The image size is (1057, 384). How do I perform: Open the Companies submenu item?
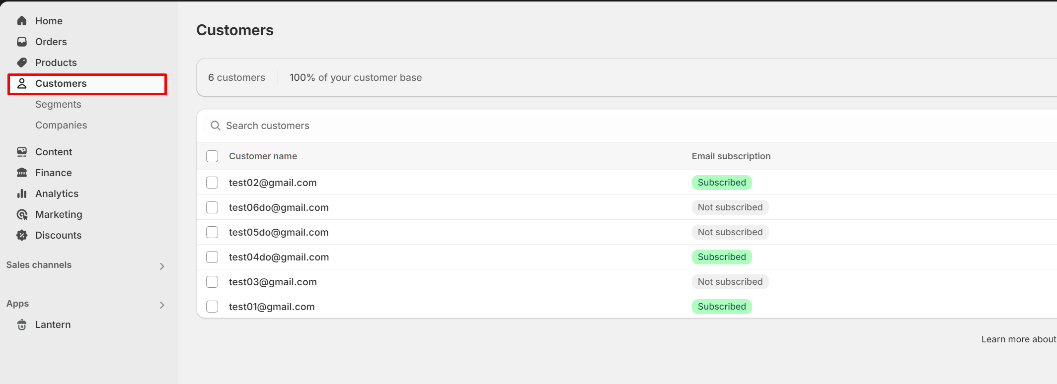(x=61, y=125)
